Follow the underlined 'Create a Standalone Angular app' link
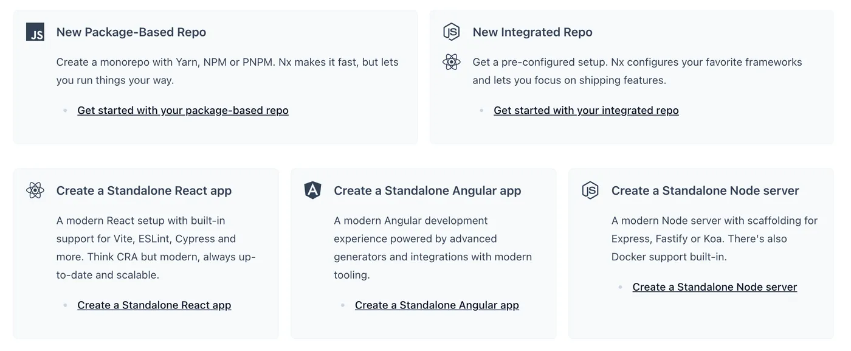851x351 pixels. tap(436, 305)
